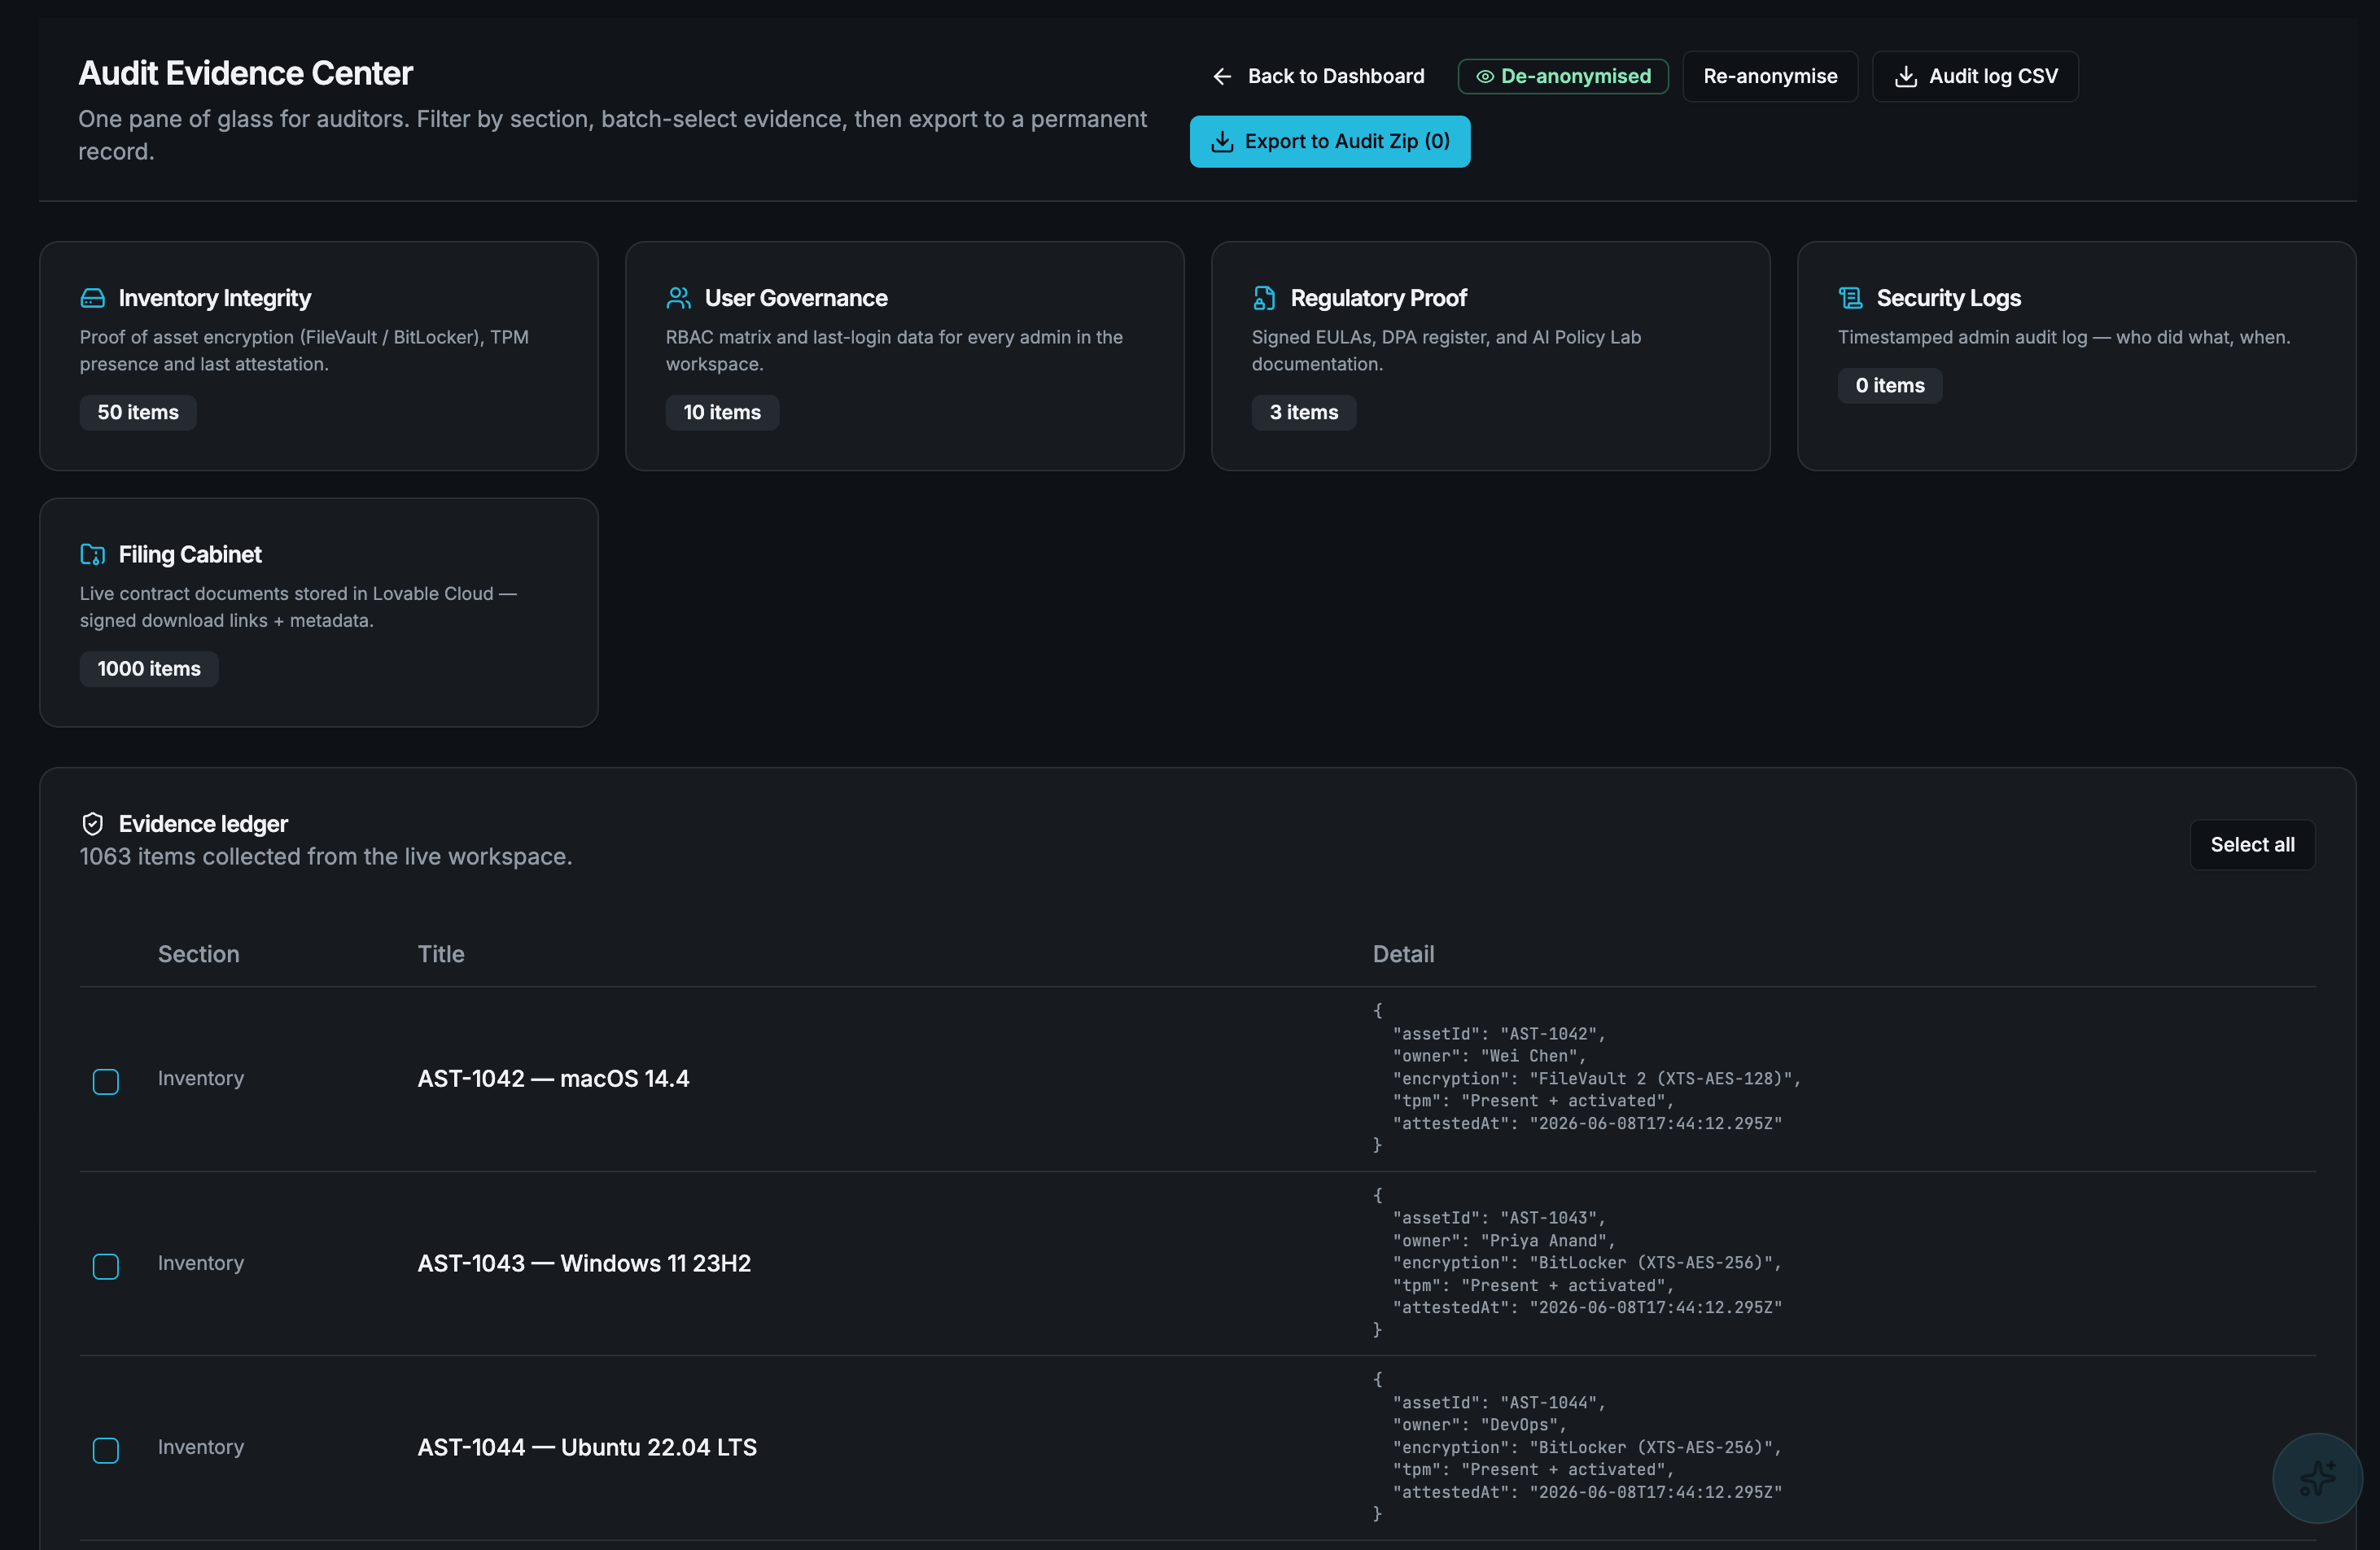Viewport: 2380px width, 1550px height.
Task: Click the hard drive icon on Inventory Integrity
Action: point(92,298)
